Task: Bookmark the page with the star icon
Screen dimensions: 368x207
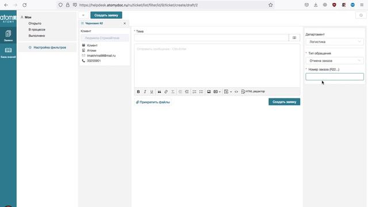Action: click(271, 5)
